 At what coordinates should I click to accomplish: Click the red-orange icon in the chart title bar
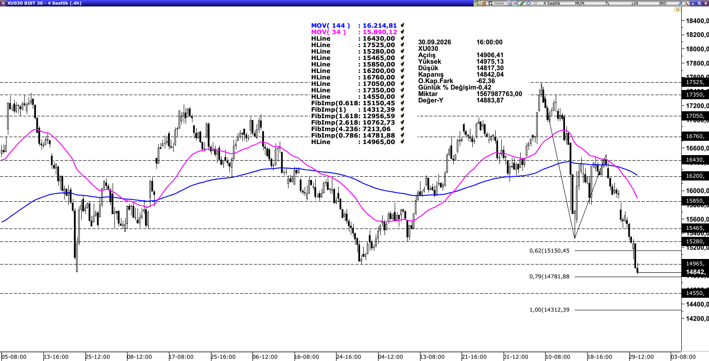point(483,3)
